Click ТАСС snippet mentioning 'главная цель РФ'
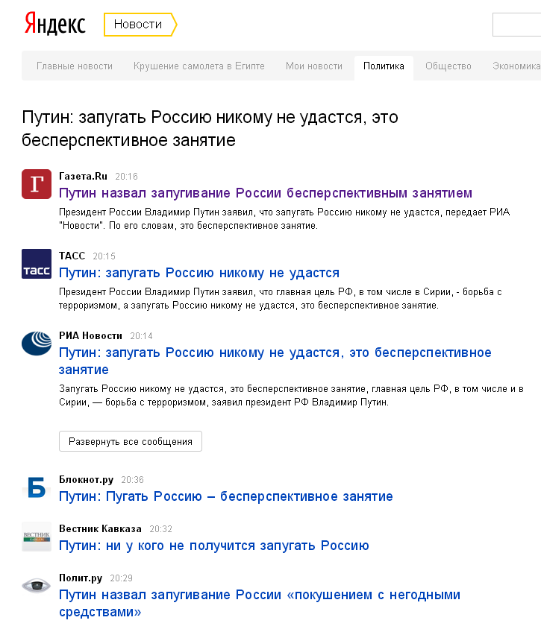The width and height of the screenshot is (541, 632). click(281, 299)
